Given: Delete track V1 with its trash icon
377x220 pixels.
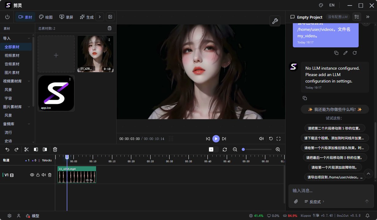Looking at the screenshot, I should (x=50, y=175).
